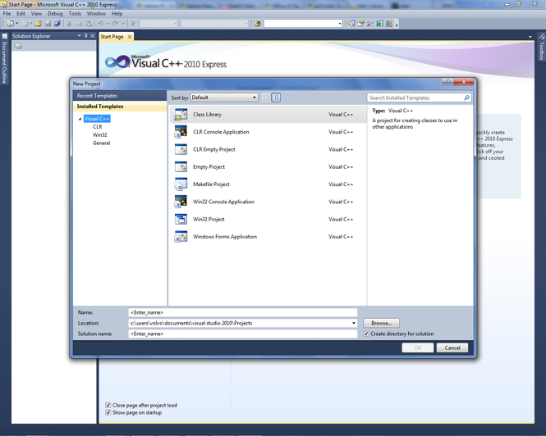Viewport: 546px width, 436px height.
Task: Click the Add New Item toolbar icon
Action: pos(24,24)
